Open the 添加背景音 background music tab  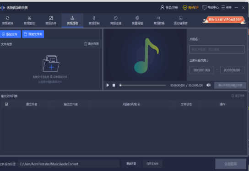pos(180,20)
